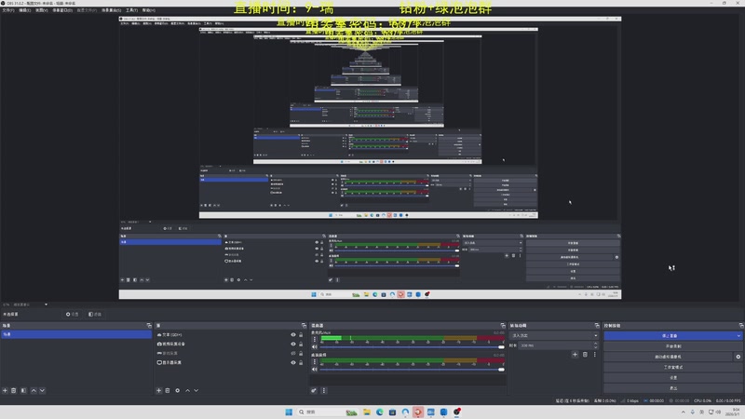Click the Studio Mode button
Screen dimensions: 745x419
pos(672,367)
